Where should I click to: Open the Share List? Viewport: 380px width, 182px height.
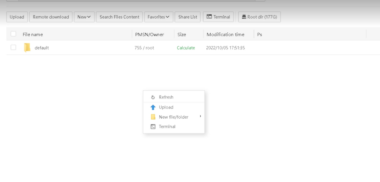pos(188,17)
